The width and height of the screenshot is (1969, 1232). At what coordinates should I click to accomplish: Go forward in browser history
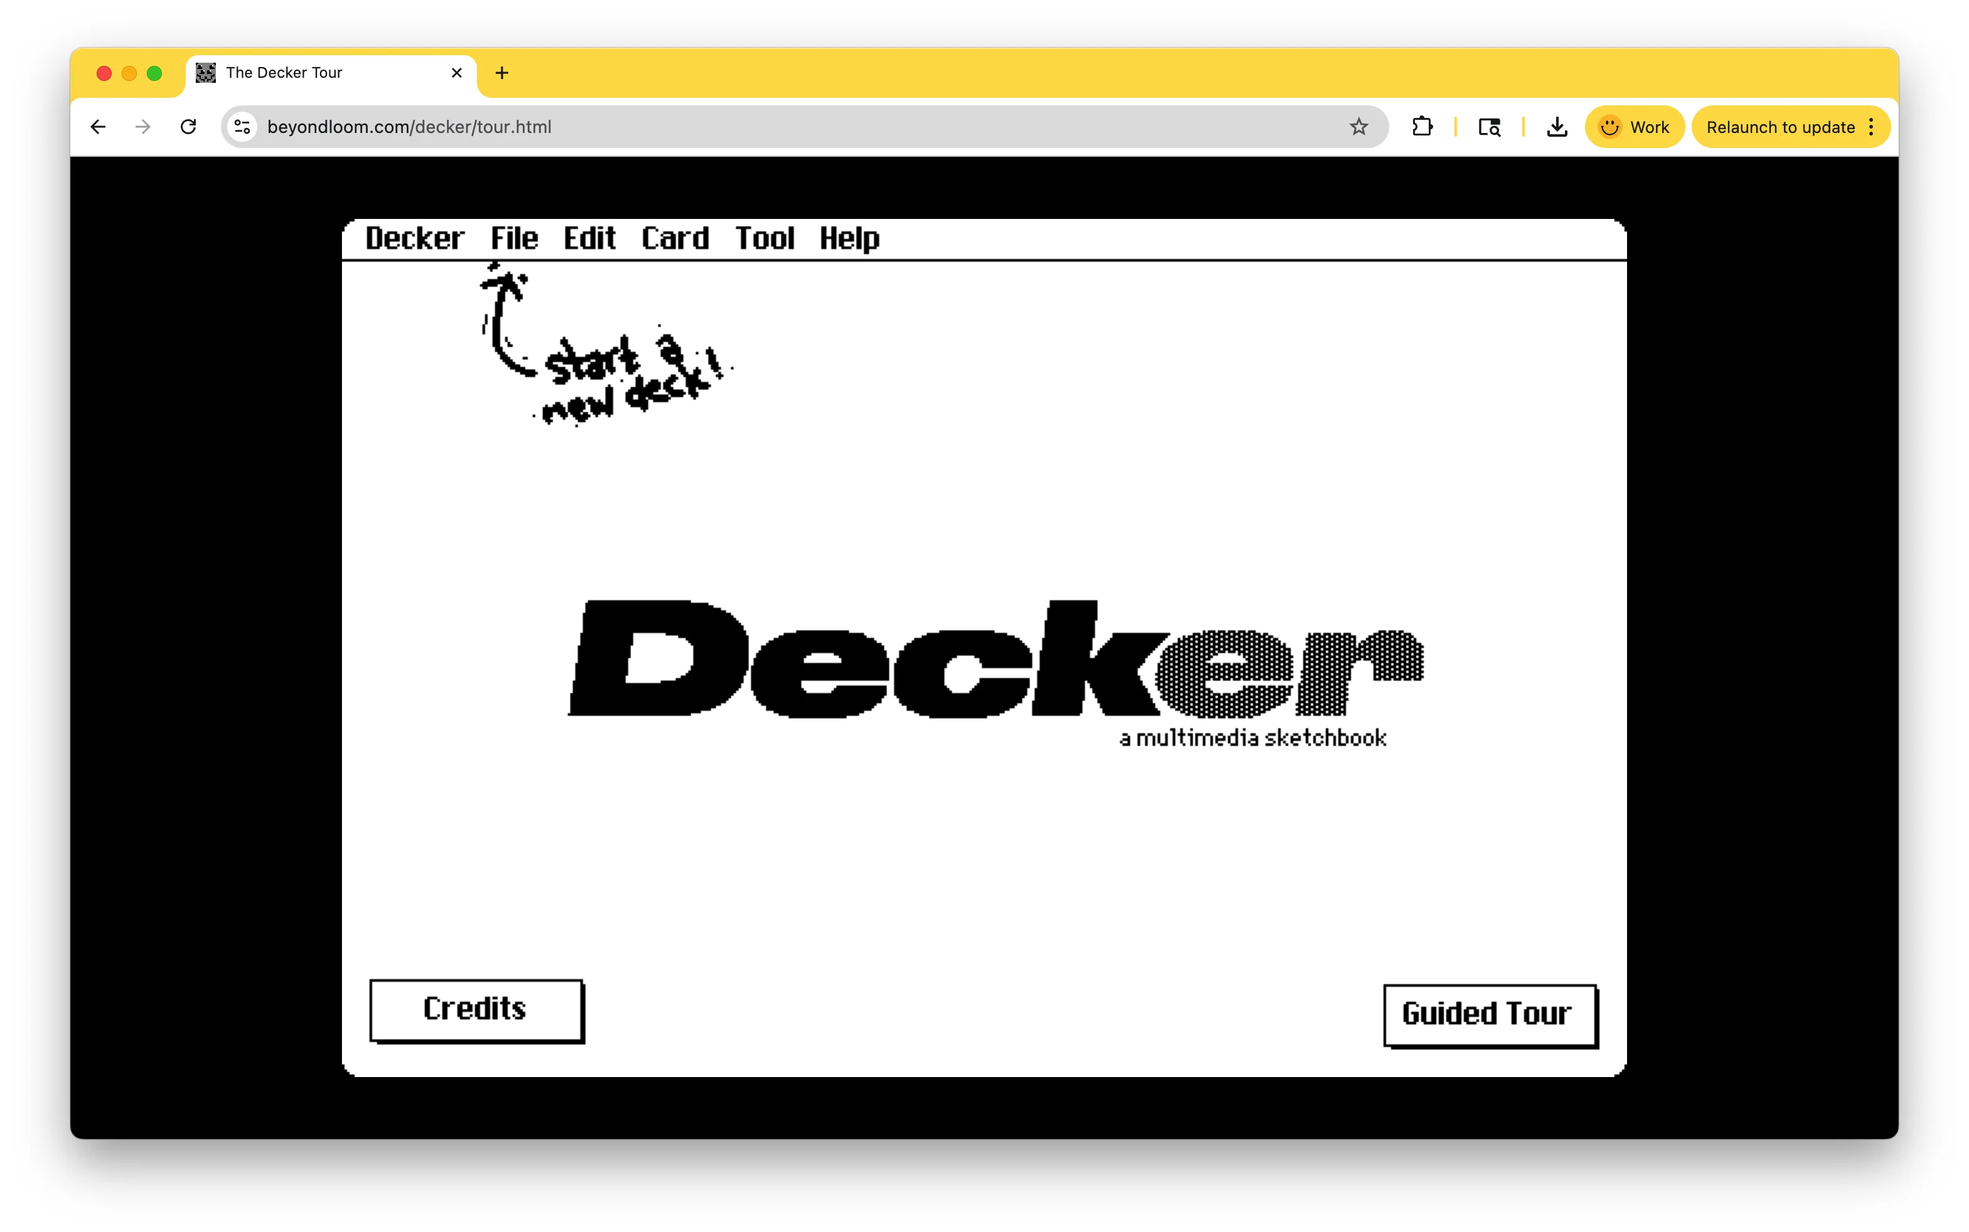(x=142, y=127)
